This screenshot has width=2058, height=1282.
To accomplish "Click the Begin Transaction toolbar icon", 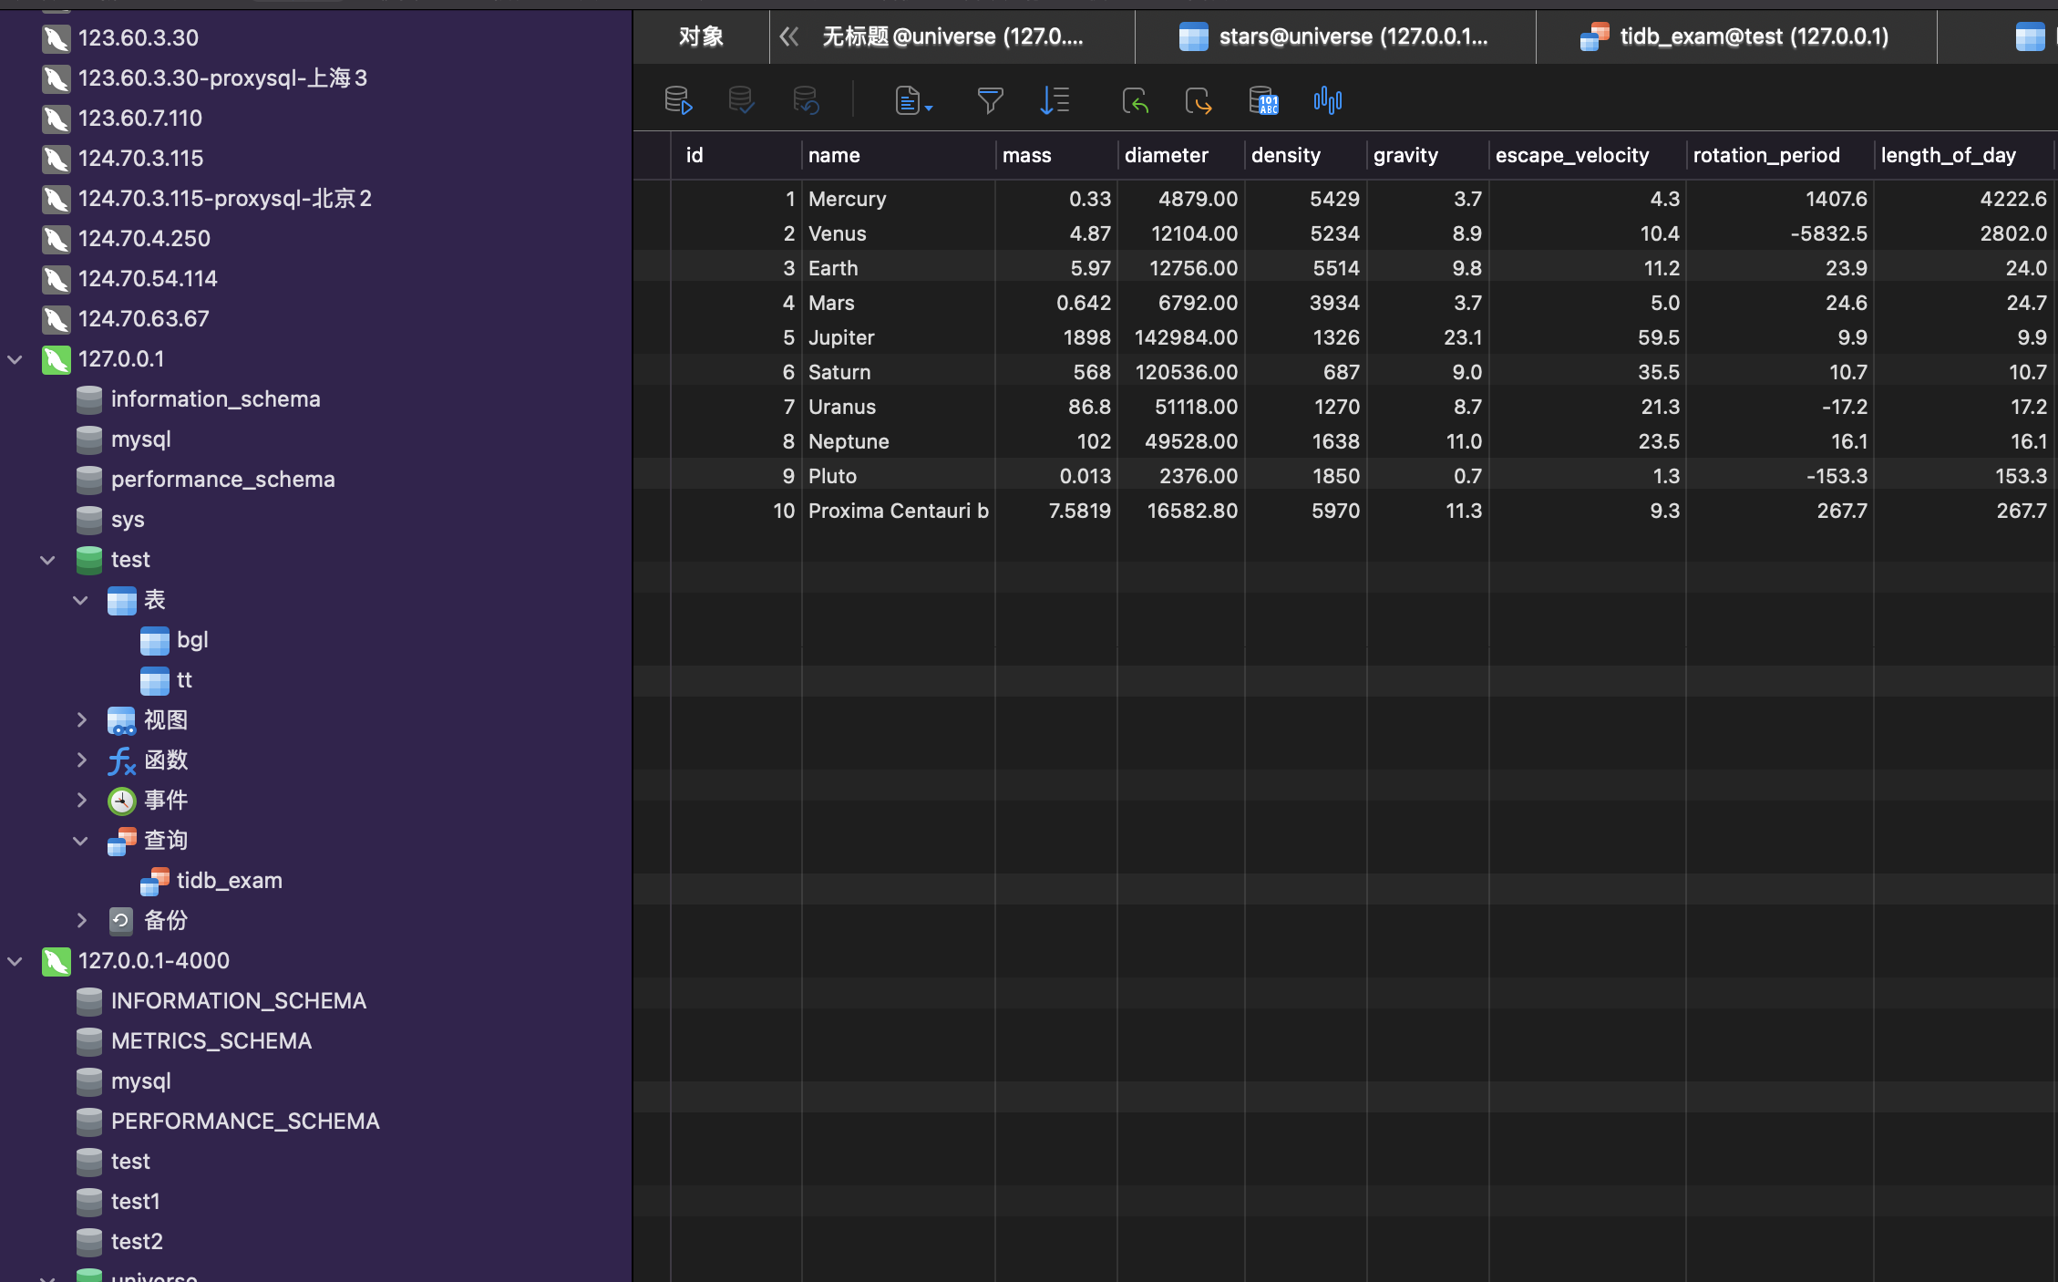I will tap(677, 100).
